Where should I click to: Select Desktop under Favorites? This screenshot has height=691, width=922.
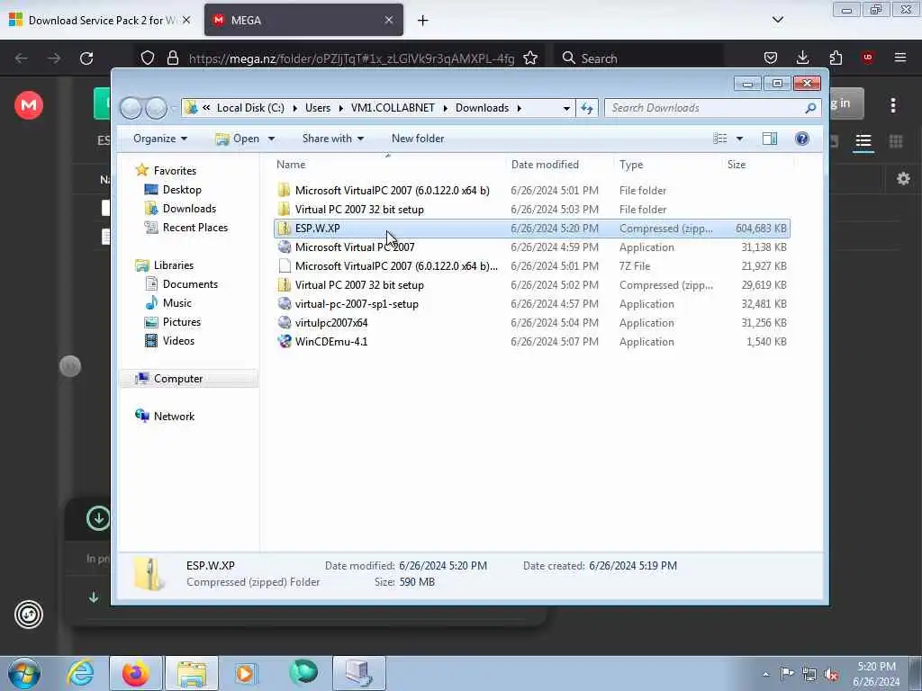click(182, 190)
